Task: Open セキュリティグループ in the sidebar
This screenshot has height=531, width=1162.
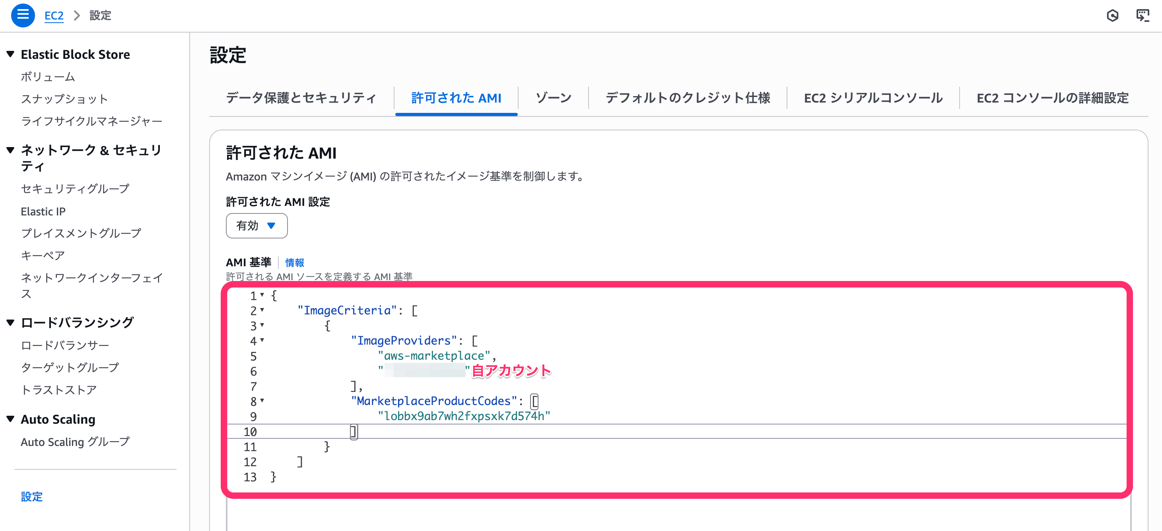Action: tap(75, 188)
